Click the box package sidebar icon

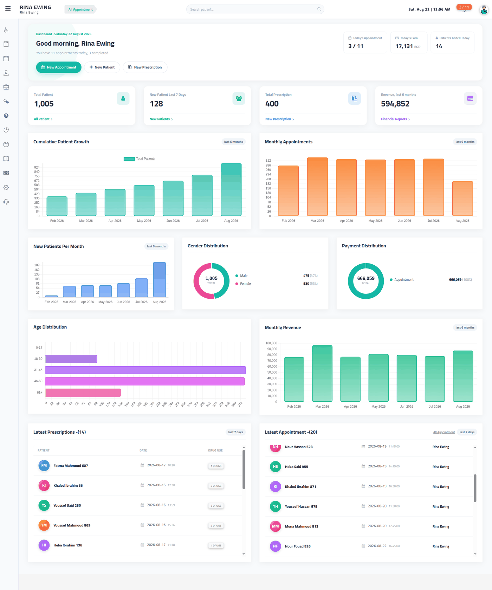pyautogui.click(x=6, y=144)
